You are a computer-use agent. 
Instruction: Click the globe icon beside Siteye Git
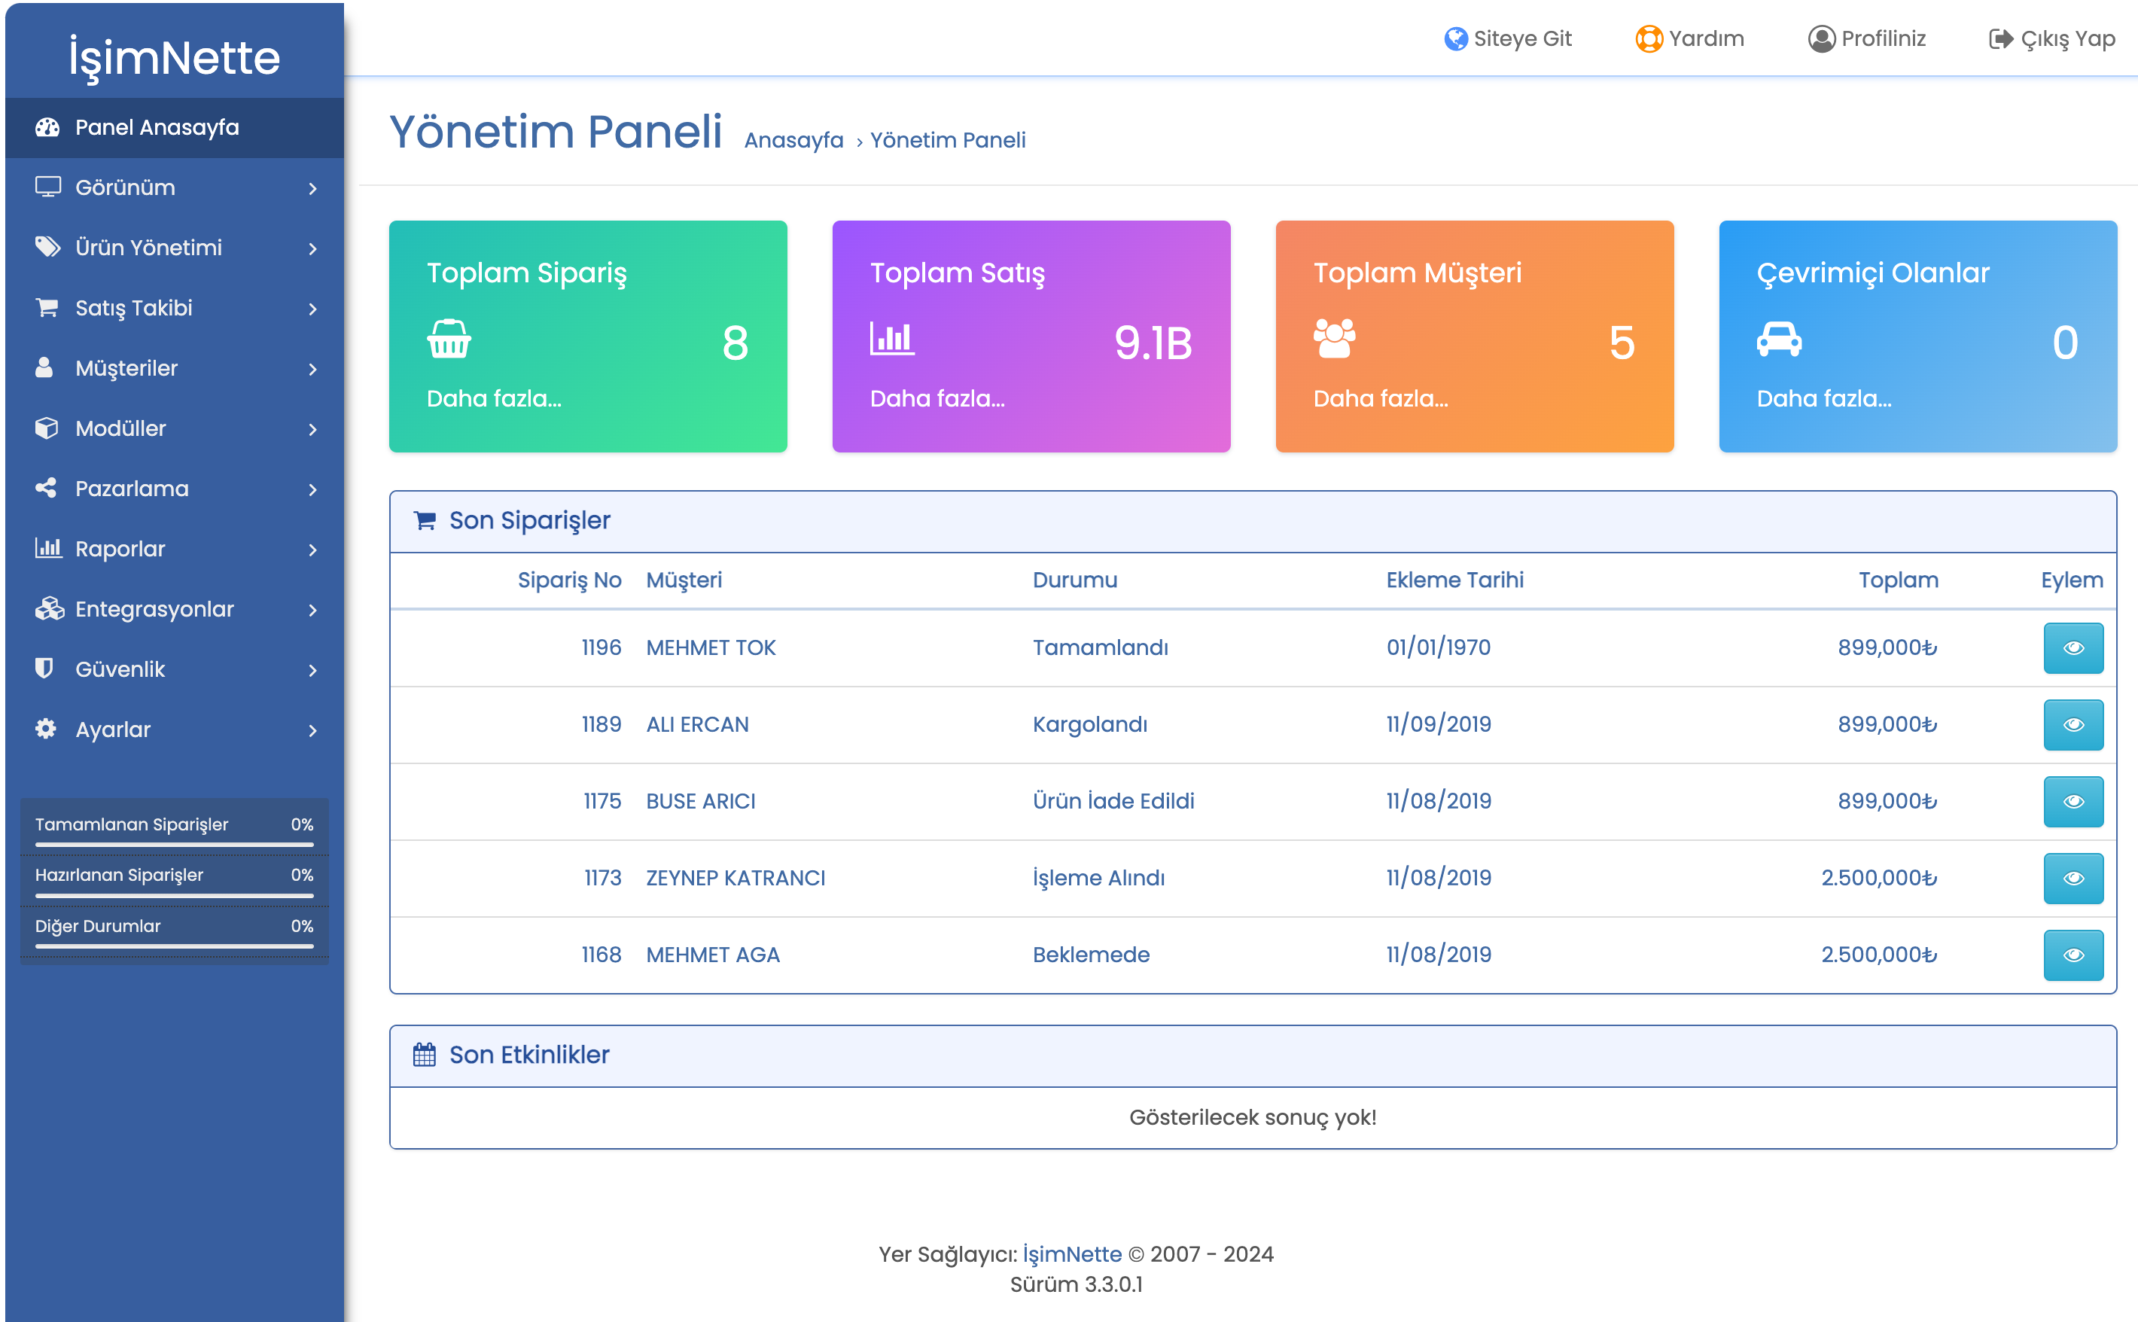(1455, 38)
